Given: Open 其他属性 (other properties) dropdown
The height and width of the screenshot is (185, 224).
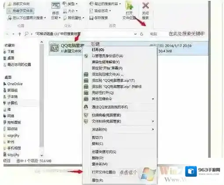Looking at the screenshot, I should click(x=74, y=18).
